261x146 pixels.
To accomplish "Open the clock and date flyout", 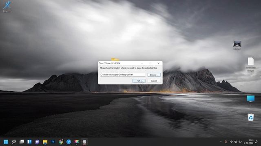I will point(249,142).
